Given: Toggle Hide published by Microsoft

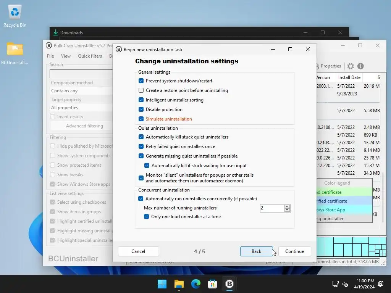Looking at the screenshot, I should [x=53, y=146].
